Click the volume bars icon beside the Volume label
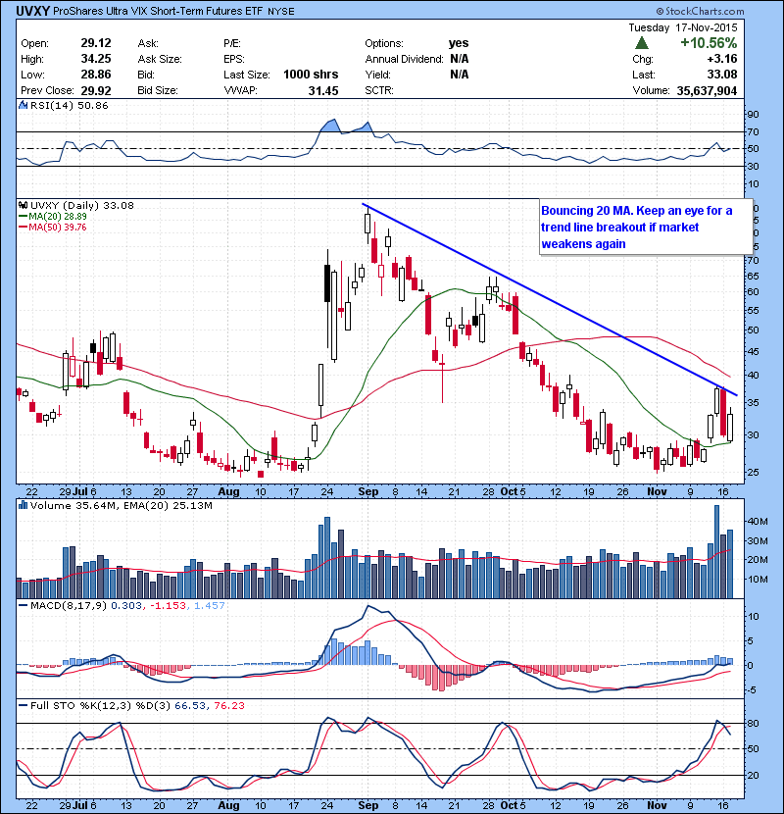Screen dimensions: 784x814 click(x=24, y=505)
